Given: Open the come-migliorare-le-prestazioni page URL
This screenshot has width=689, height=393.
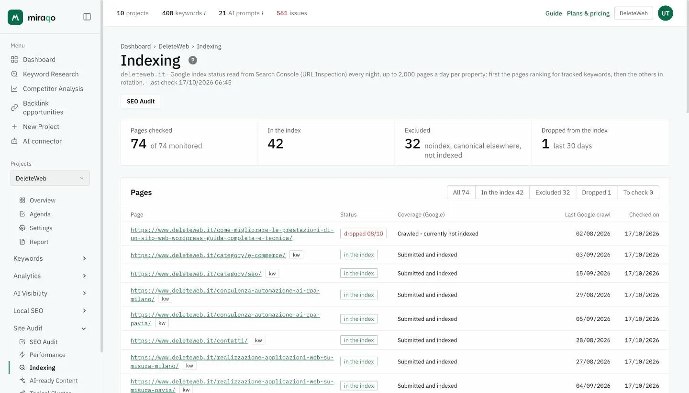Looking at the screenshot, I should click(x=232, y=234).
